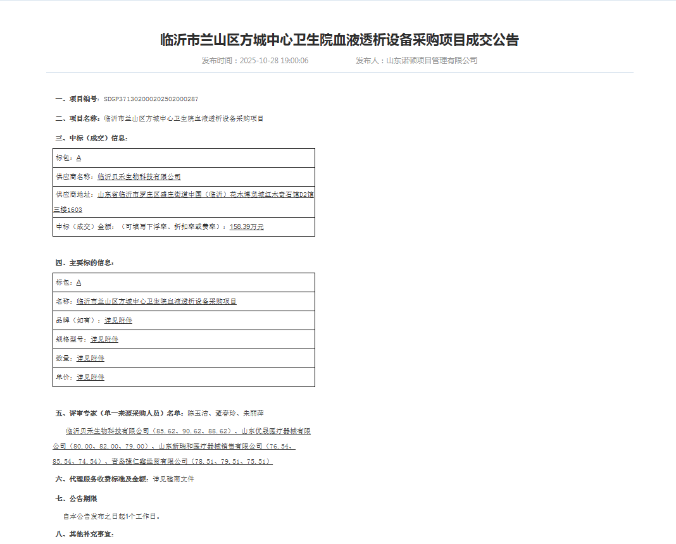
Task: Click 详见附件 in the 数量 row
Action: (91, 359)
